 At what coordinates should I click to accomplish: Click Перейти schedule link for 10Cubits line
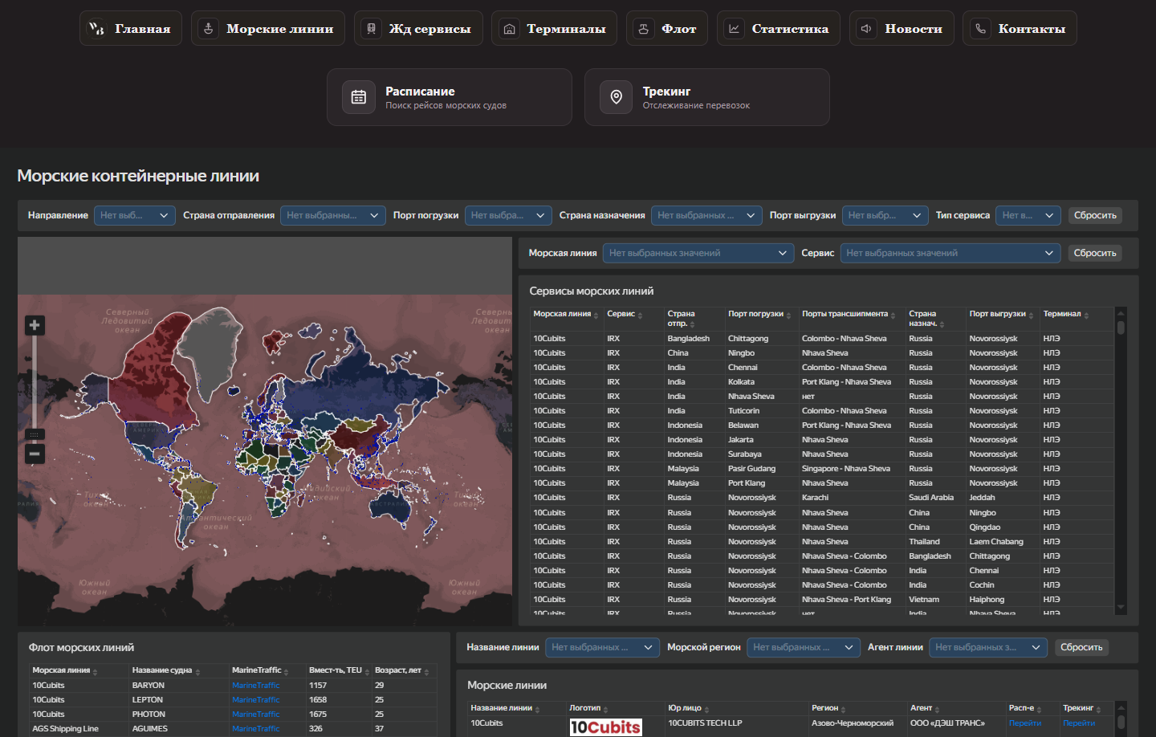[x=1025, y=723]
